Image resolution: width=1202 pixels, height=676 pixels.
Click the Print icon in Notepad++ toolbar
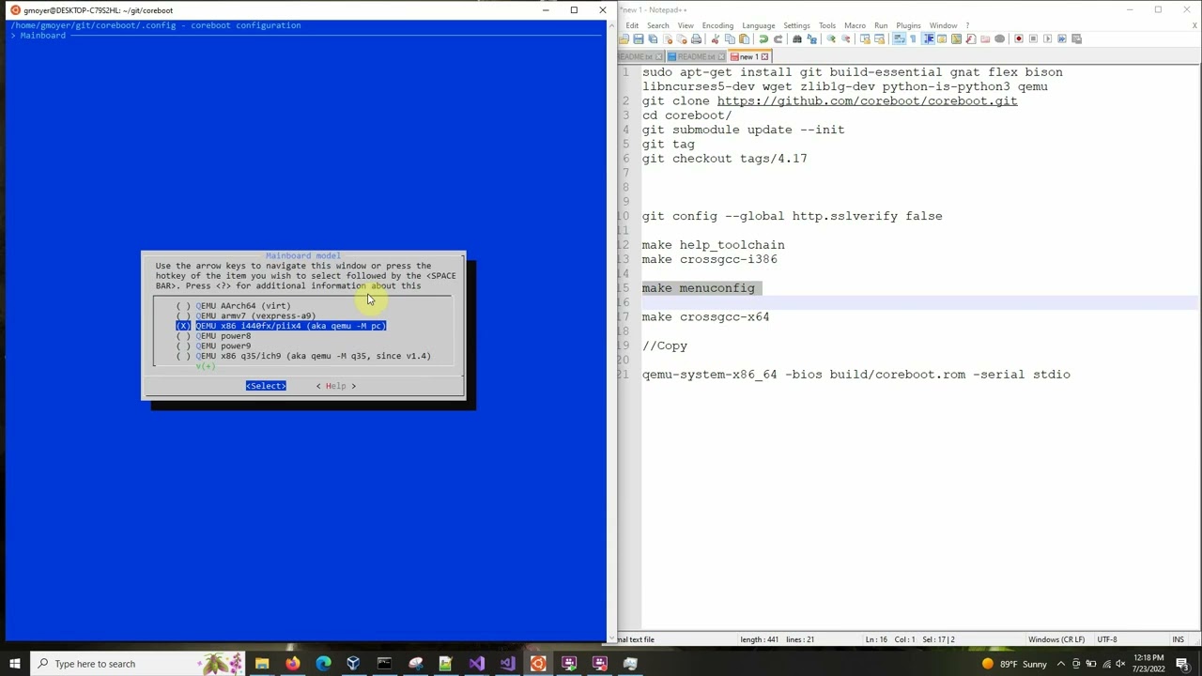point(696,38)
